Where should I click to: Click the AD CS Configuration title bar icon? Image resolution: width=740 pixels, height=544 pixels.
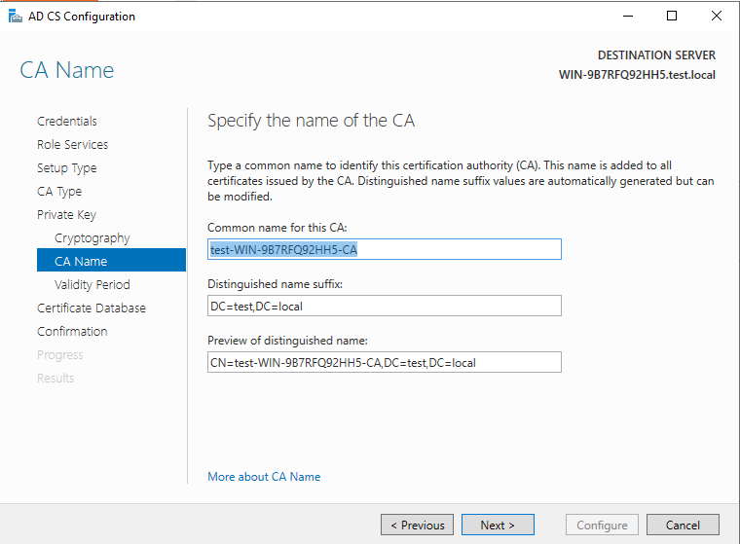point(15,17)
